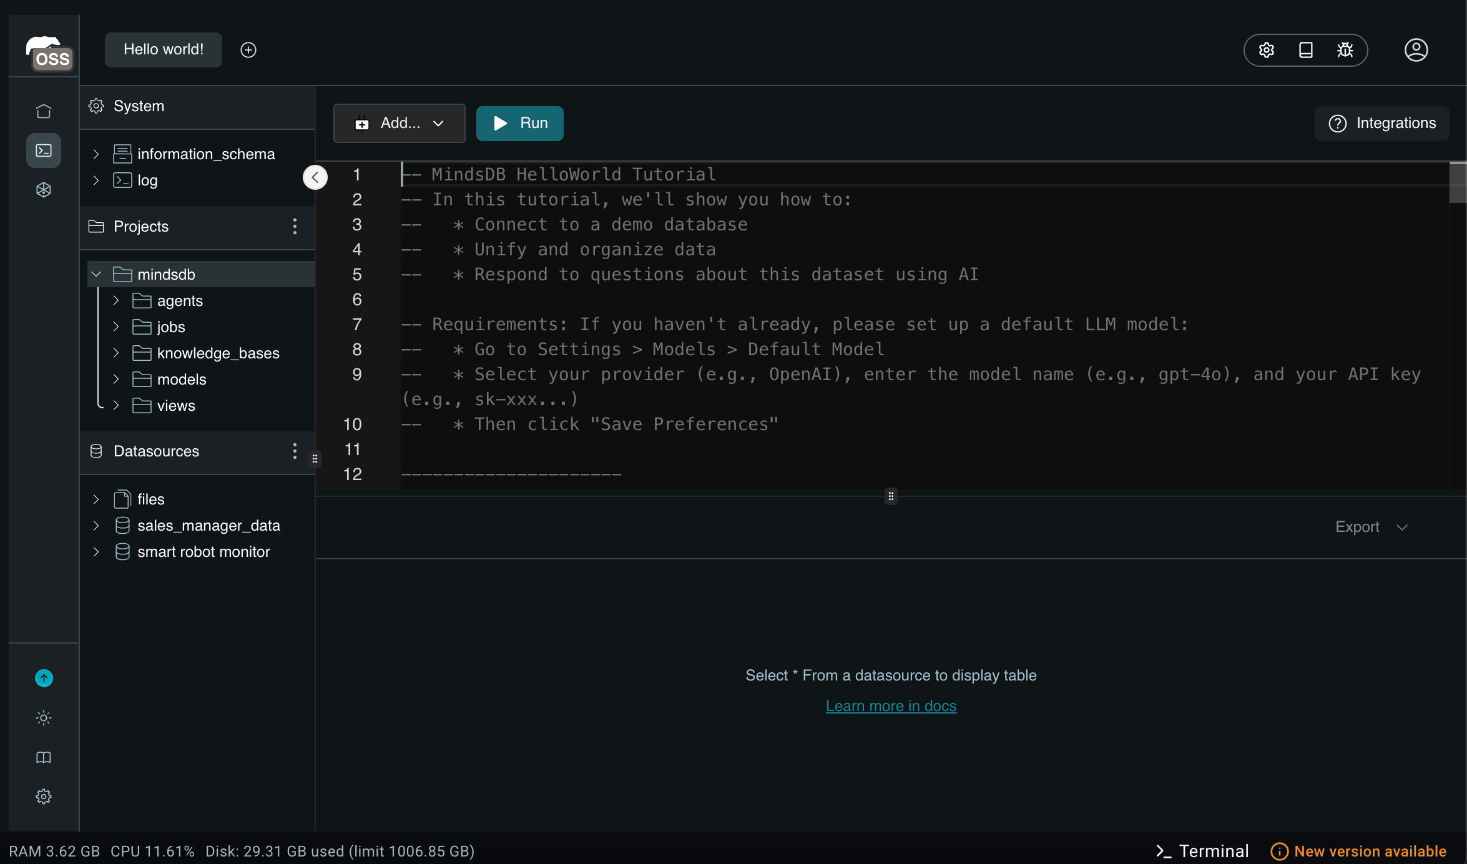The width and height of the screenshot is (1467, 864).
Task: Click the bug report icon top right
Action: pos(1345,50)
